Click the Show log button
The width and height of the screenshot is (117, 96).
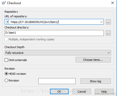[x=96, y=81]
